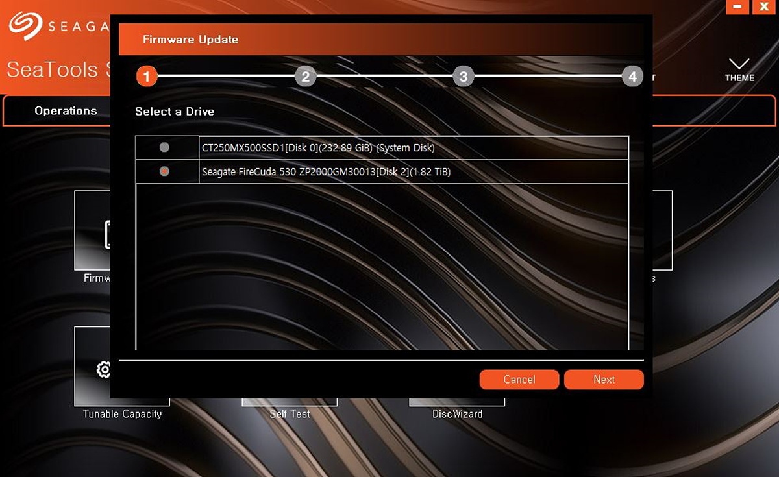Viewport: 779px width, 477px height.
Task: Click step 1 circle in wizard progress
Action: pyautogui.click(x=147, y=77)
